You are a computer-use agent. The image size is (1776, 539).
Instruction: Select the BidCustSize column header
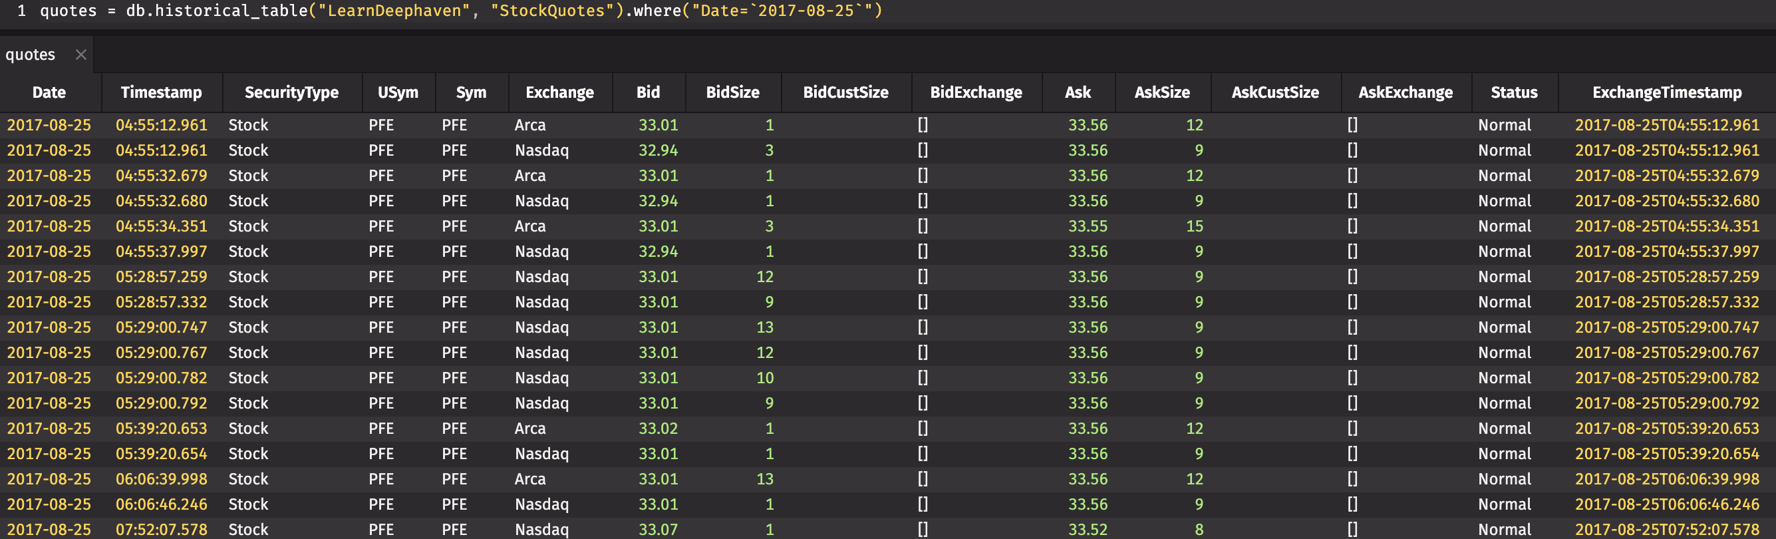tap(845, 92)
